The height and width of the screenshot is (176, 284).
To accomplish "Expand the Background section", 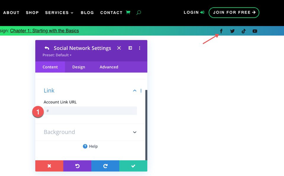I will pos(135,132).
